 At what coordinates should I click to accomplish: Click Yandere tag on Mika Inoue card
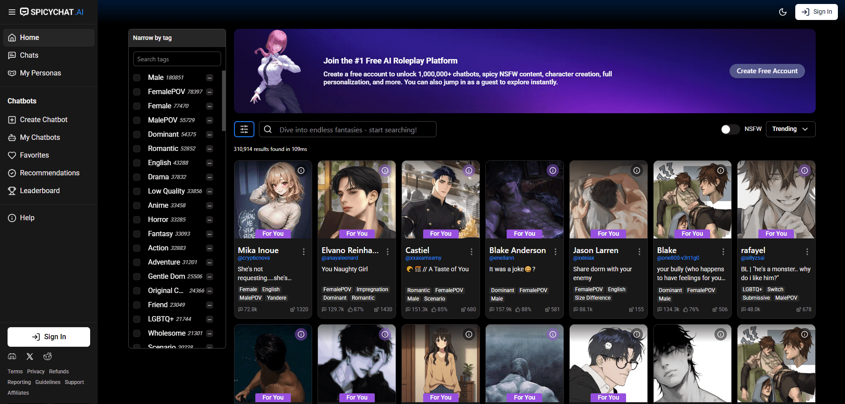pos(277,298)
